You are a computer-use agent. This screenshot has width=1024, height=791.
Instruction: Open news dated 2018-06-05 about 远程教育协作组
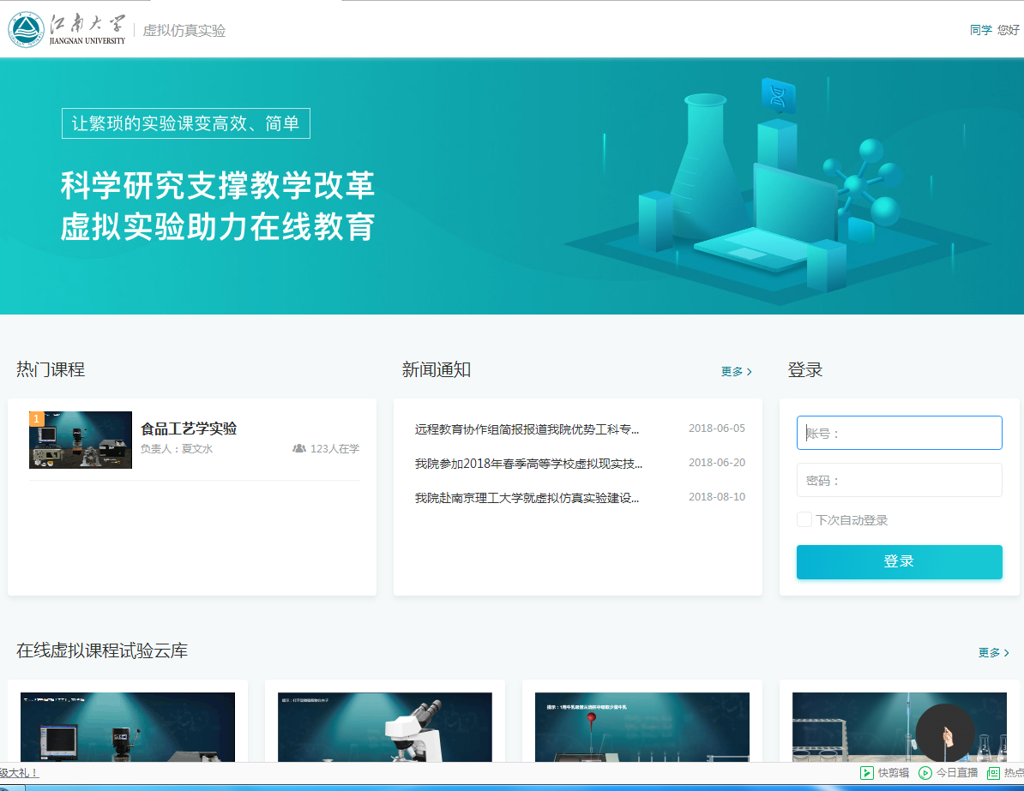(x=527, y=429)
